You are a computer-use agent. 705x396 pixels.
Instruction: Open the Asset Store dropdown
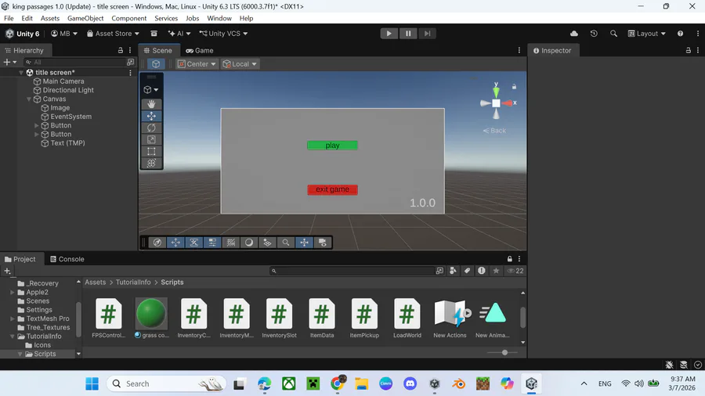113,33
